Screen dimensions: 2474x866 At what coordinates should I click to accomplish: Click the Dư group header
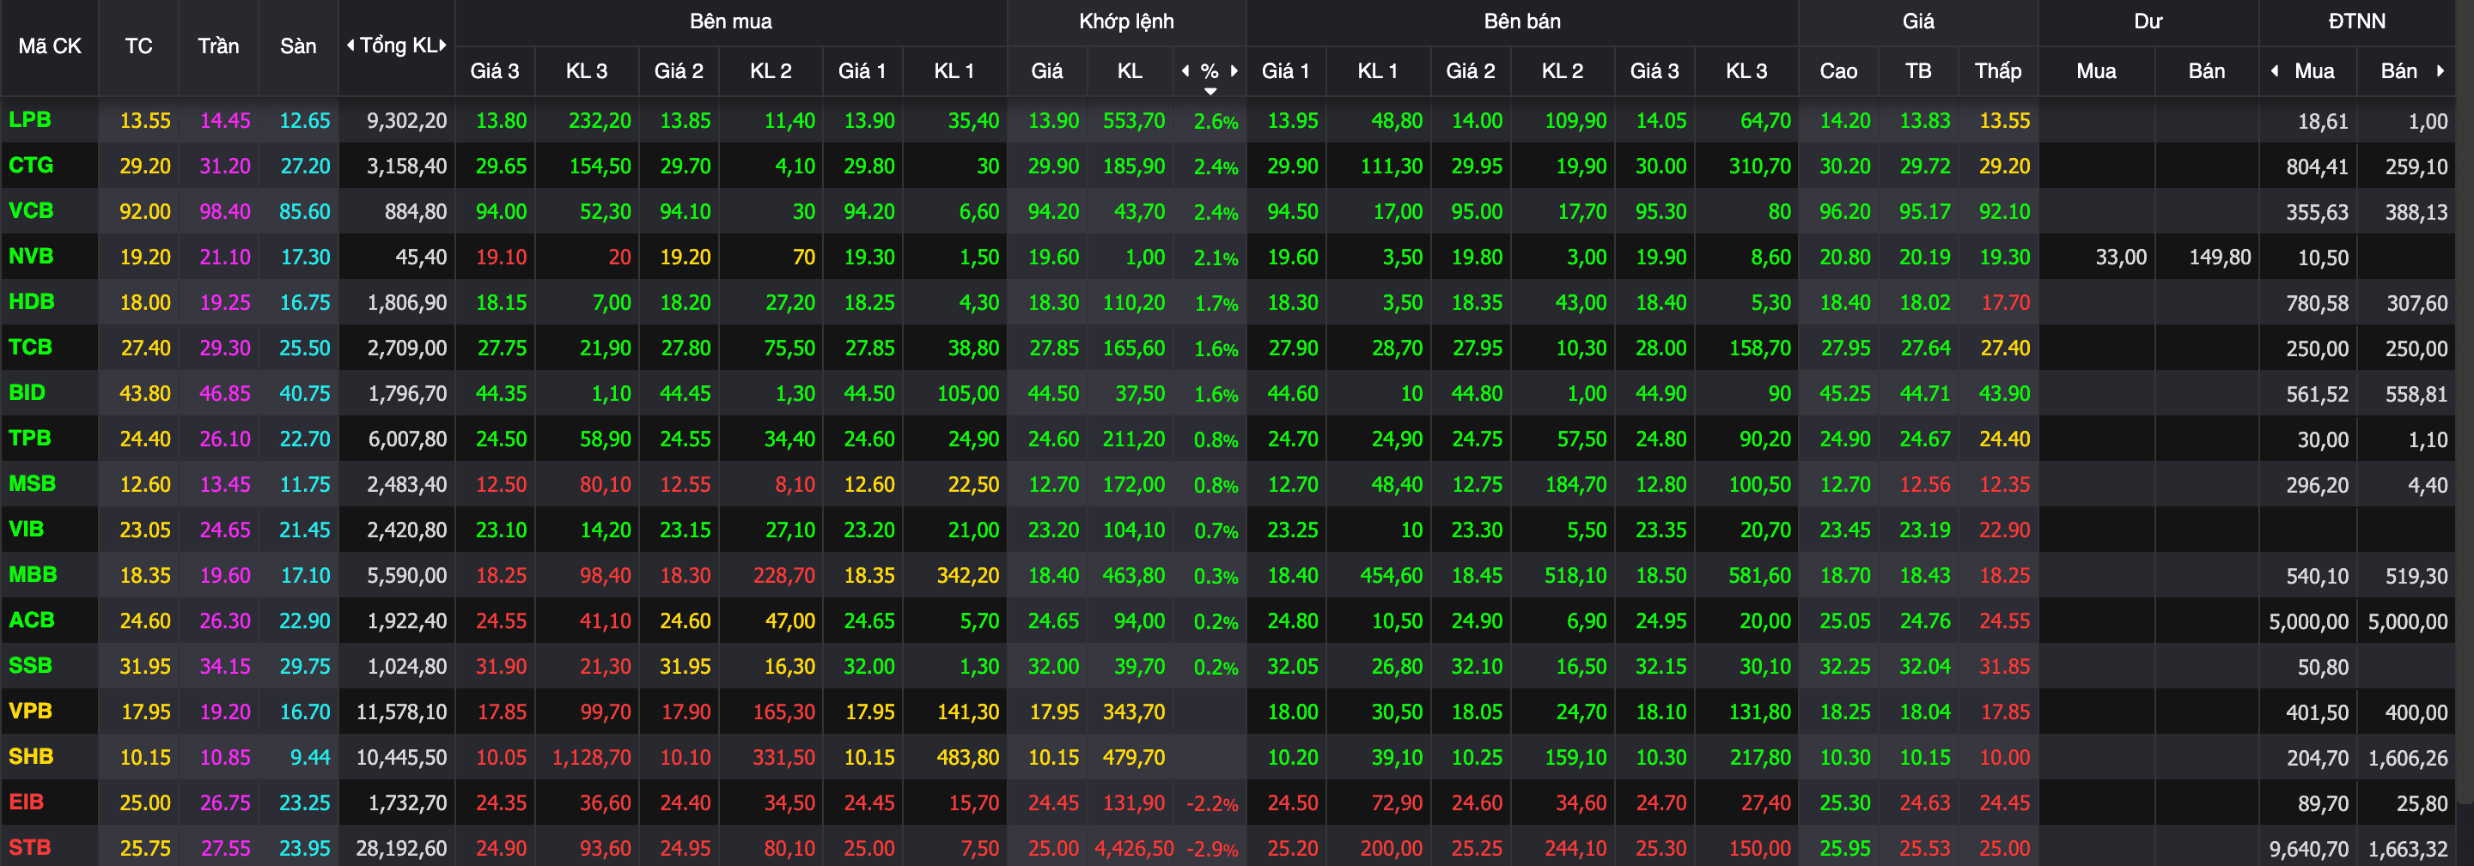point(2148,21)
